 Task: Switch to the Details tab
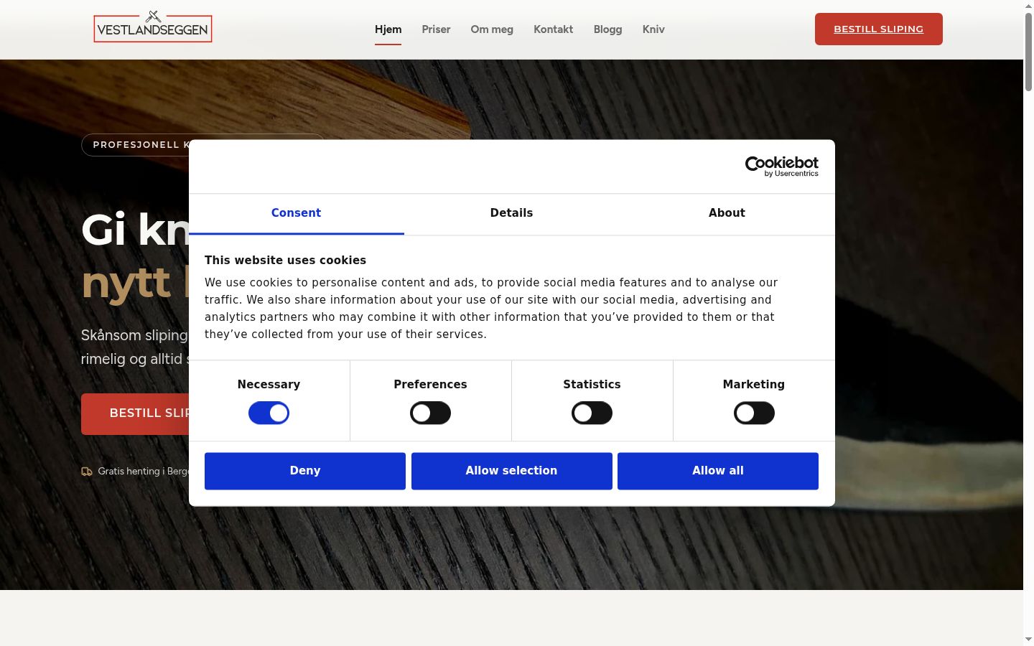click(511, 213)
